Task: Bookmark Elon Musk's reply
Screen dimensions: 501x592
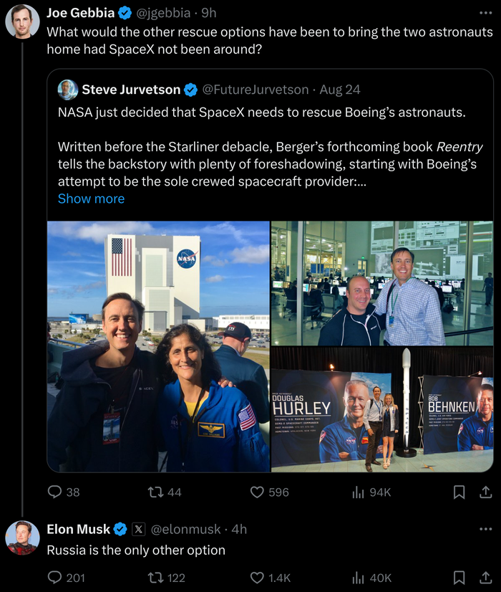Action: pos(459,578)
